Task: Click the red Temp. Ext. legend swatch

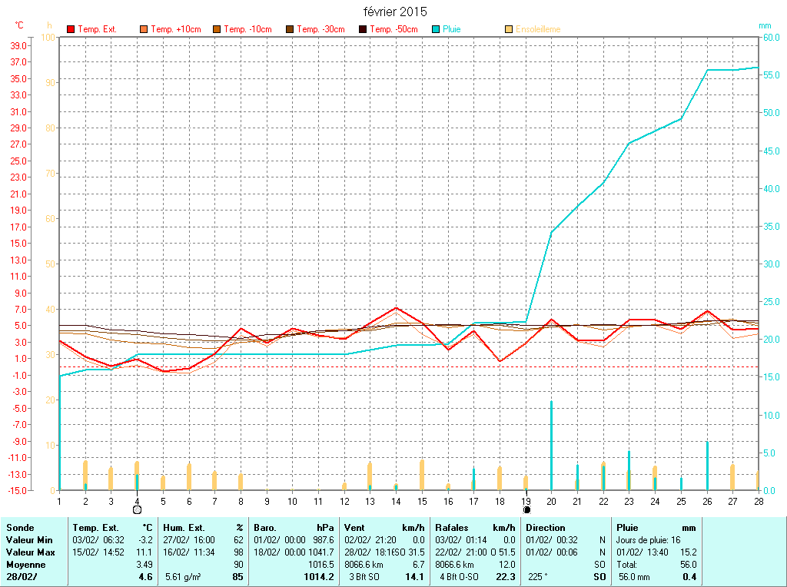Action: (x=71, y=29)
